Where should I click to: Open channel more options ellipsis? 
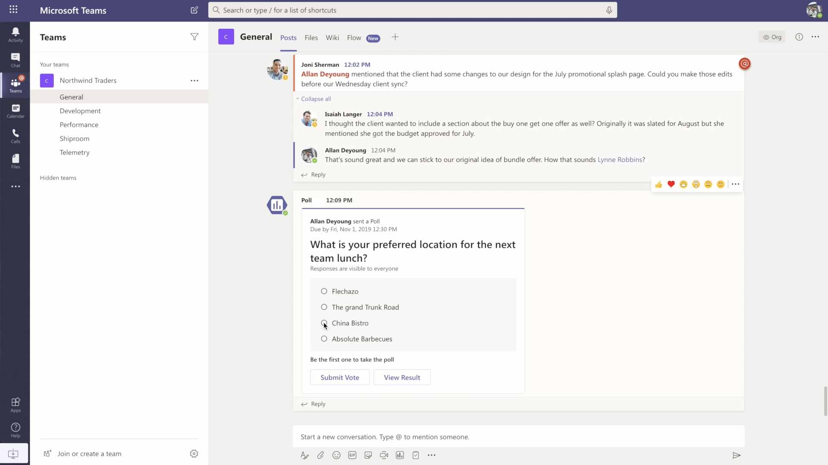point(815,37)
